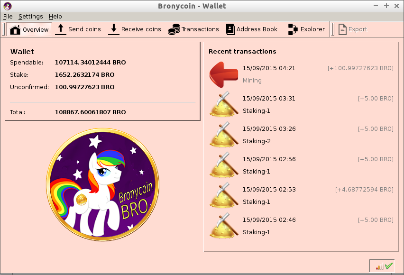Click the toolbar drag handle left of Overview

[x=3, y=29]
